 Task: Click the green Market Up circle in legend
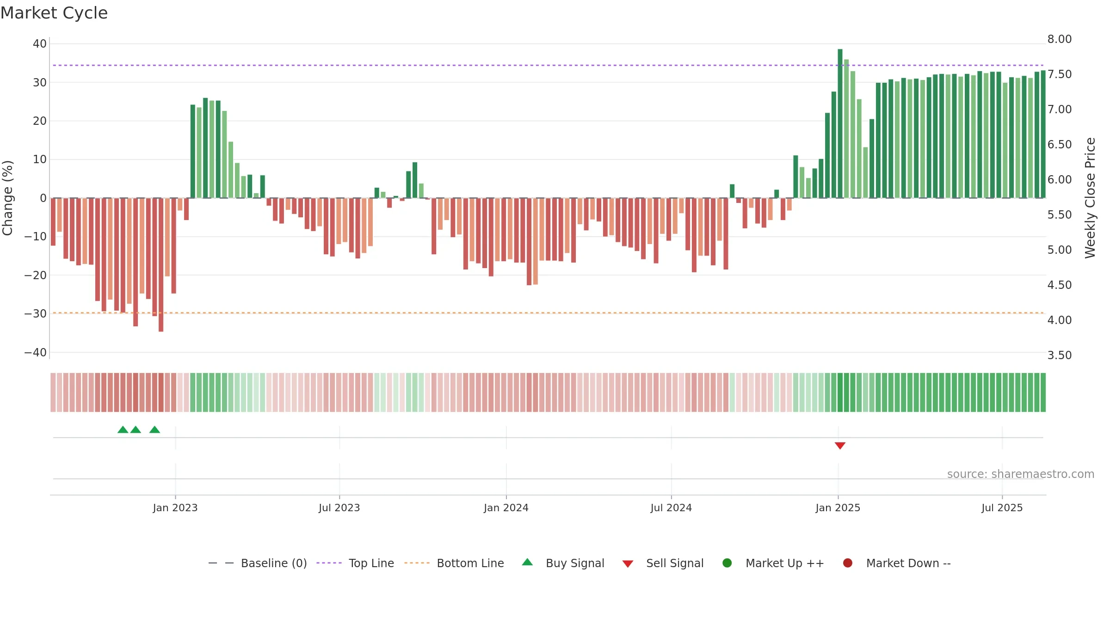[727, 563]
